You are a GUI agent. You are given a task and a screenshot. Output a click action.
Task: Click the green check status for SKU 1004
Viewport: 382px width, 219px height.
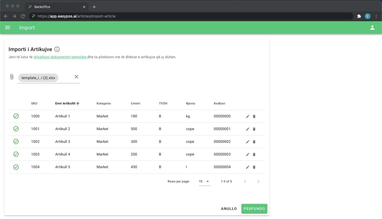point(16,167)
